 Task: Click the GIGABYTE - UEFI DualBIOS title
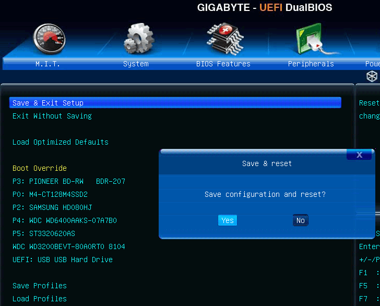pos(265,7)
